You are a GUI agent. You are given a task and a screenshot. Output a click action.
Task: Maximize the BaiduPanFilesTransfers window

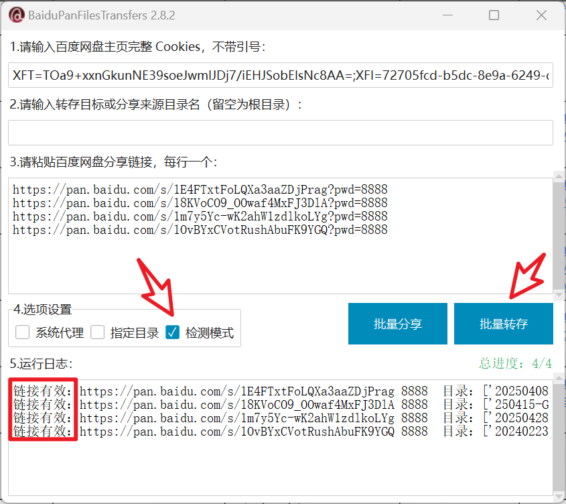point(494,15)
